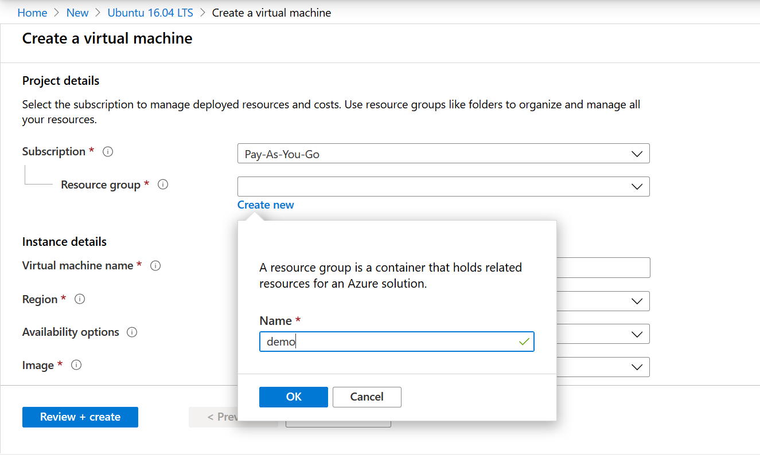760x455 pixels.
Task: Confirm resource group with OK button
Action: (x=294, y=397)
